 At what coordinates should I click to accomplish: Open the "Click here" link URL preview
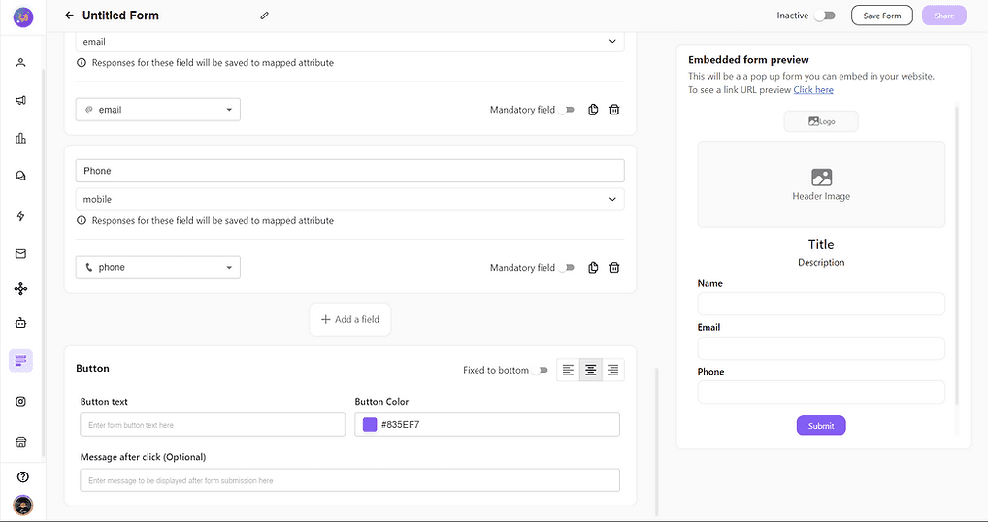tap(813, 90)
